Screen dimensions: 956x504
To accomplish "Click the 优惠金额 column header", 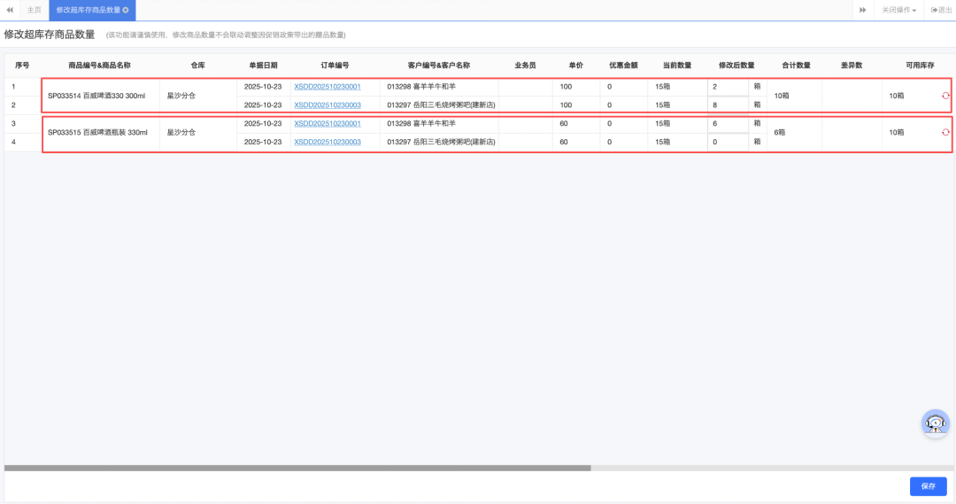I will (x=623, y=66).
